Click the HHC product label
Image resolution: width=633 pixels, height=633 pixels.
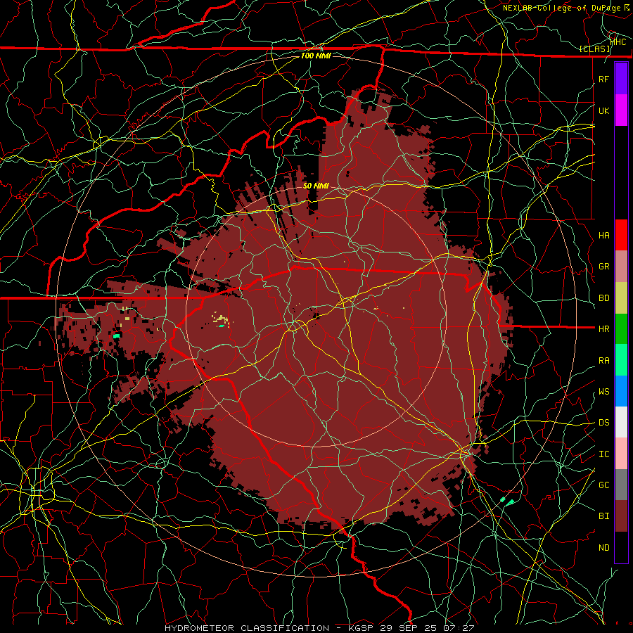(618, 42)
